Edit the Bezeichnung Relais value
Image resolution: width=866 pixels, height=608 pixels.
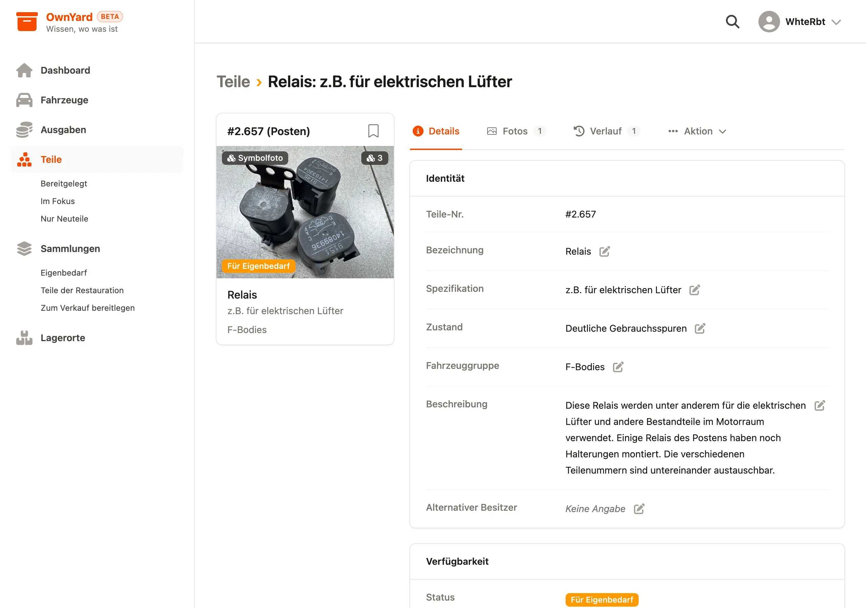605,251
